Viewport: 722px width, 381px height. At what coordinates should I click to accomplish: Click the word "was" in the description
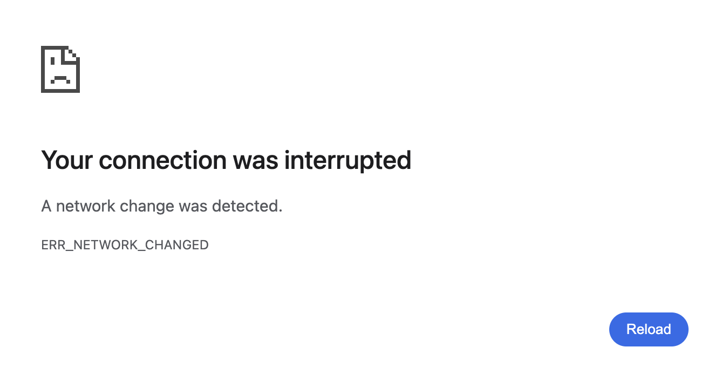coord(193,206)
